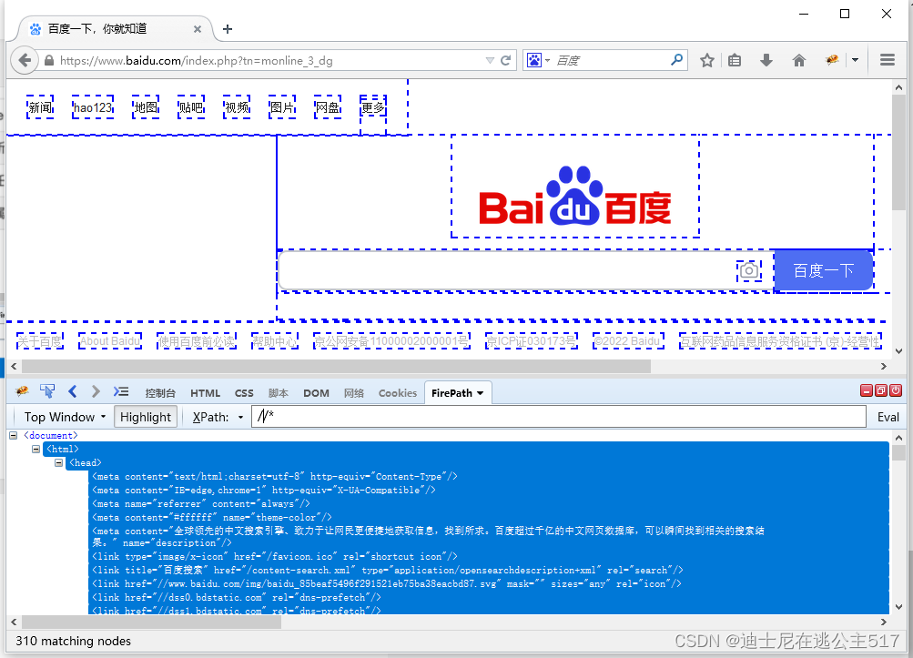Toggle Firebug command line icon
Image resolution: width=913 pixels, height=658 pixels.
[120, 391]
